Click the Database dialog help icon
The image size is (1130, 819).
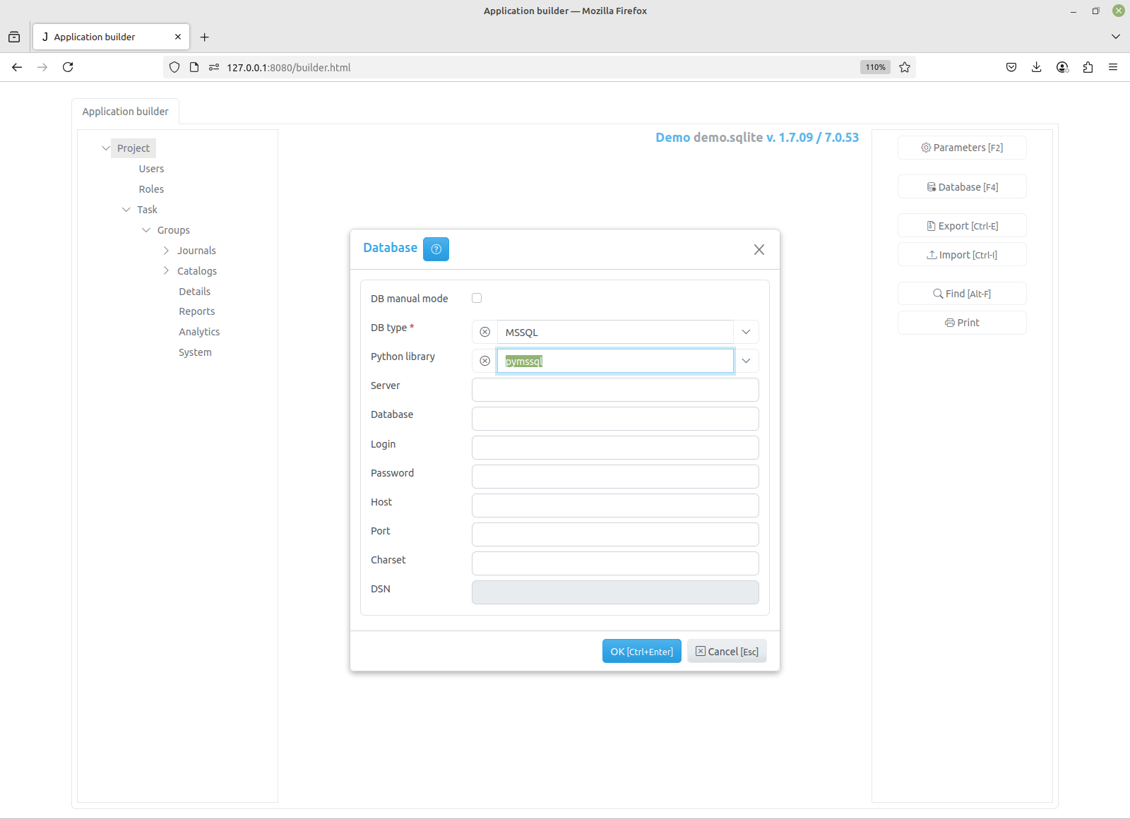click(x=436, y=249)
